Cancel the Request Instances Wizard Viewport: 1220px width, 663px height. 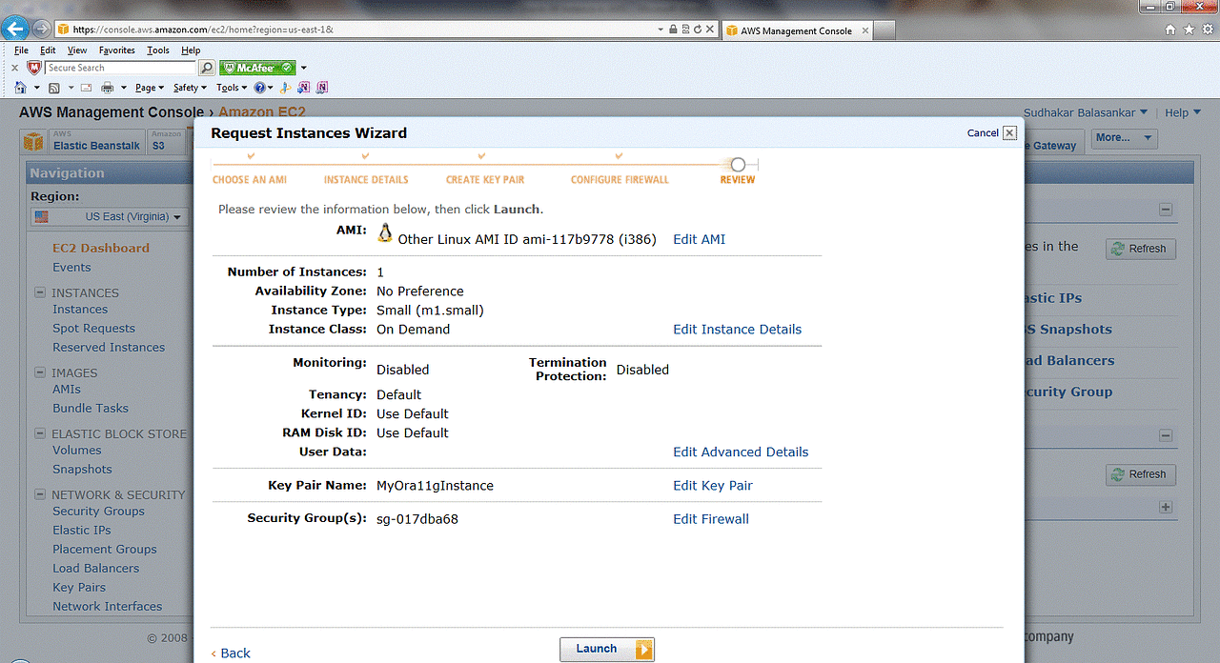point(992,133)
